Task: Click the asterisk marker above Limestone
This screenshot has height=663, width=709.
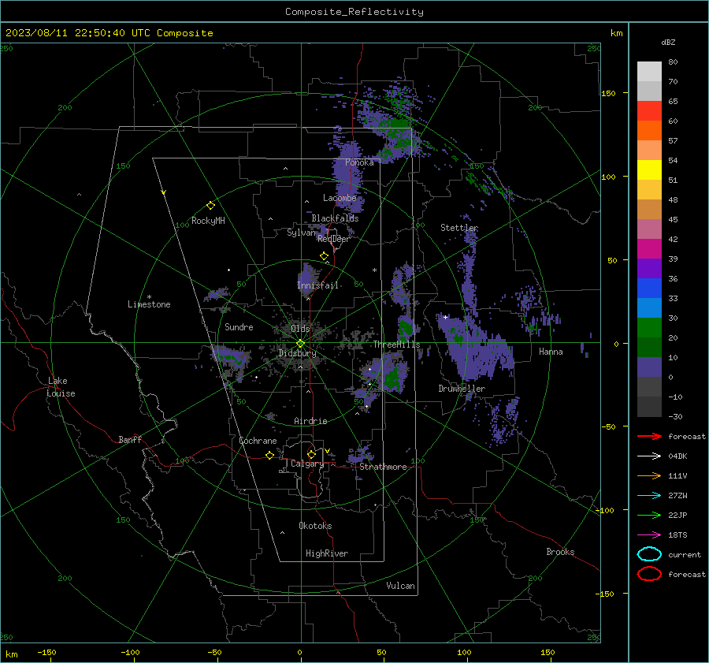Action: [x=149, y=297]
